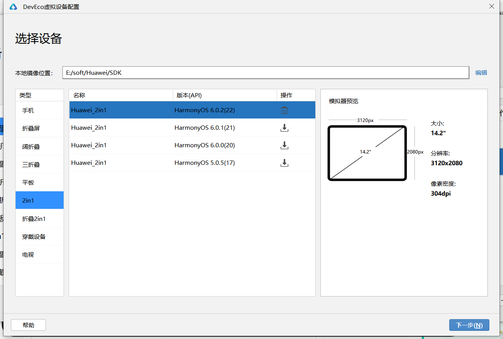Click the 模拟器预览 heading

click(343, 101)
